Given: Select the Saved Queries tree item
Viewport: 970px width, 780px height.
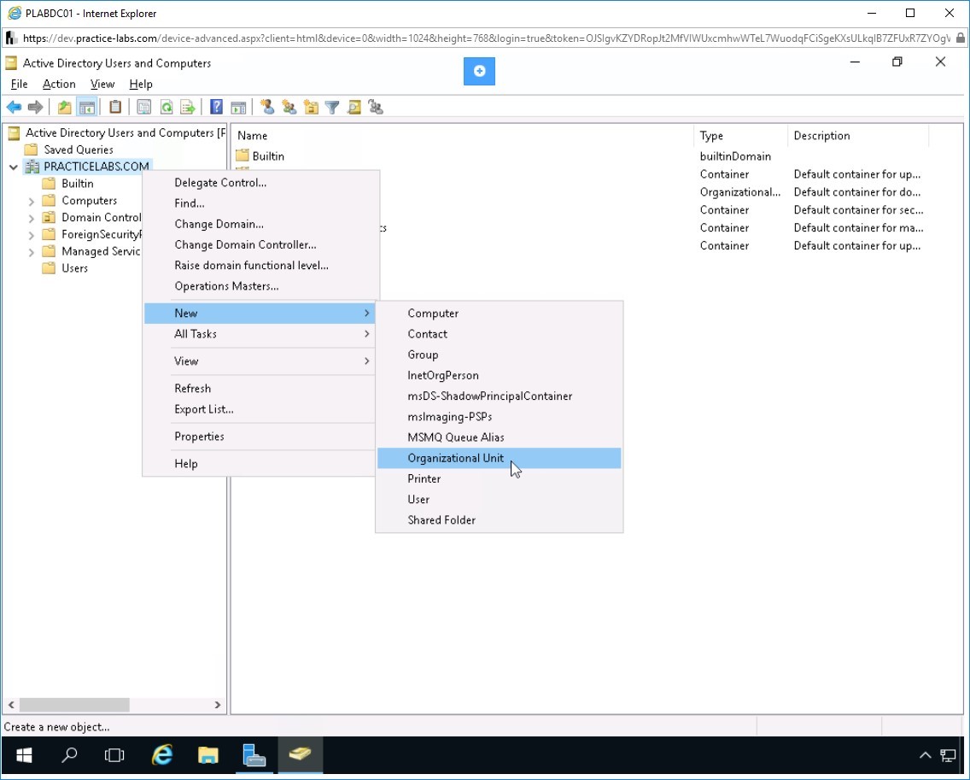Looking at the screenshot, I should 79,150.
